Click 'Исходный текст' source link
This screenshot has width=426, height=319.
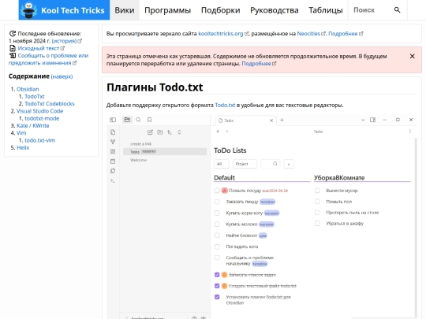pos(39,48)
